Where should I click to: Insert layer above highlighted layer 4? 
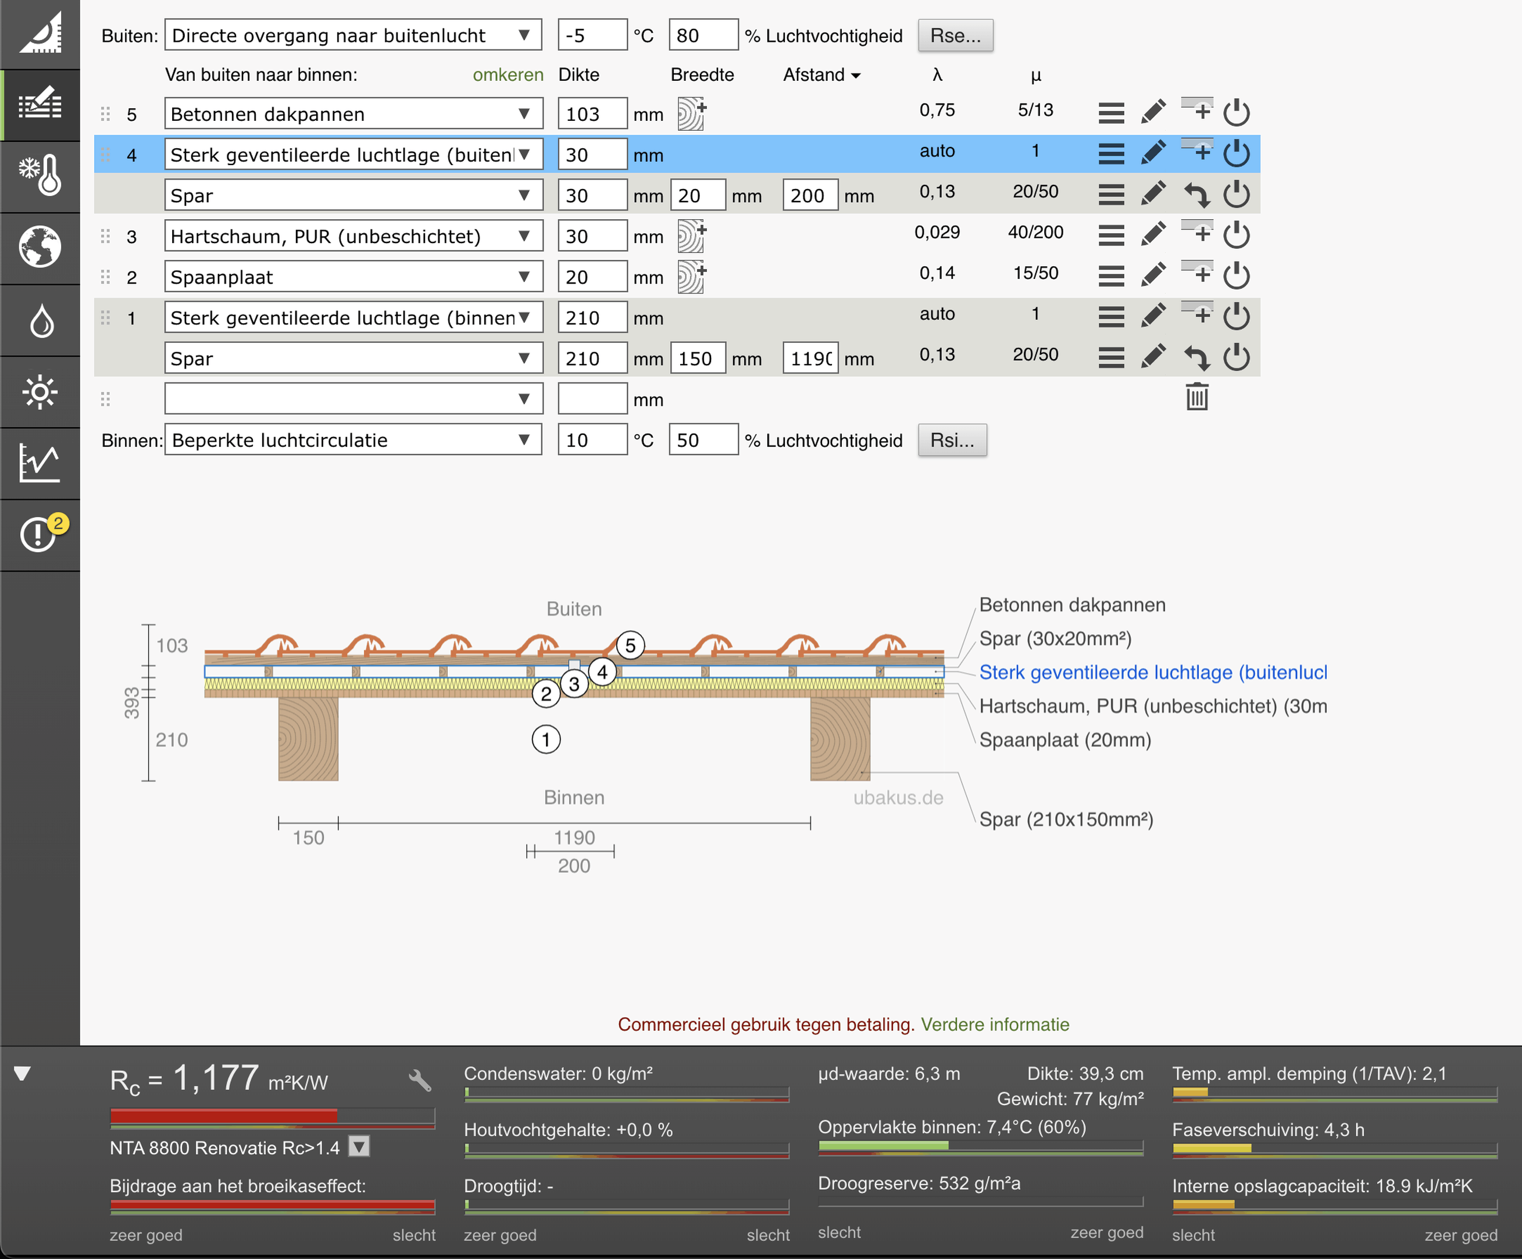[x=1196, y=150]
